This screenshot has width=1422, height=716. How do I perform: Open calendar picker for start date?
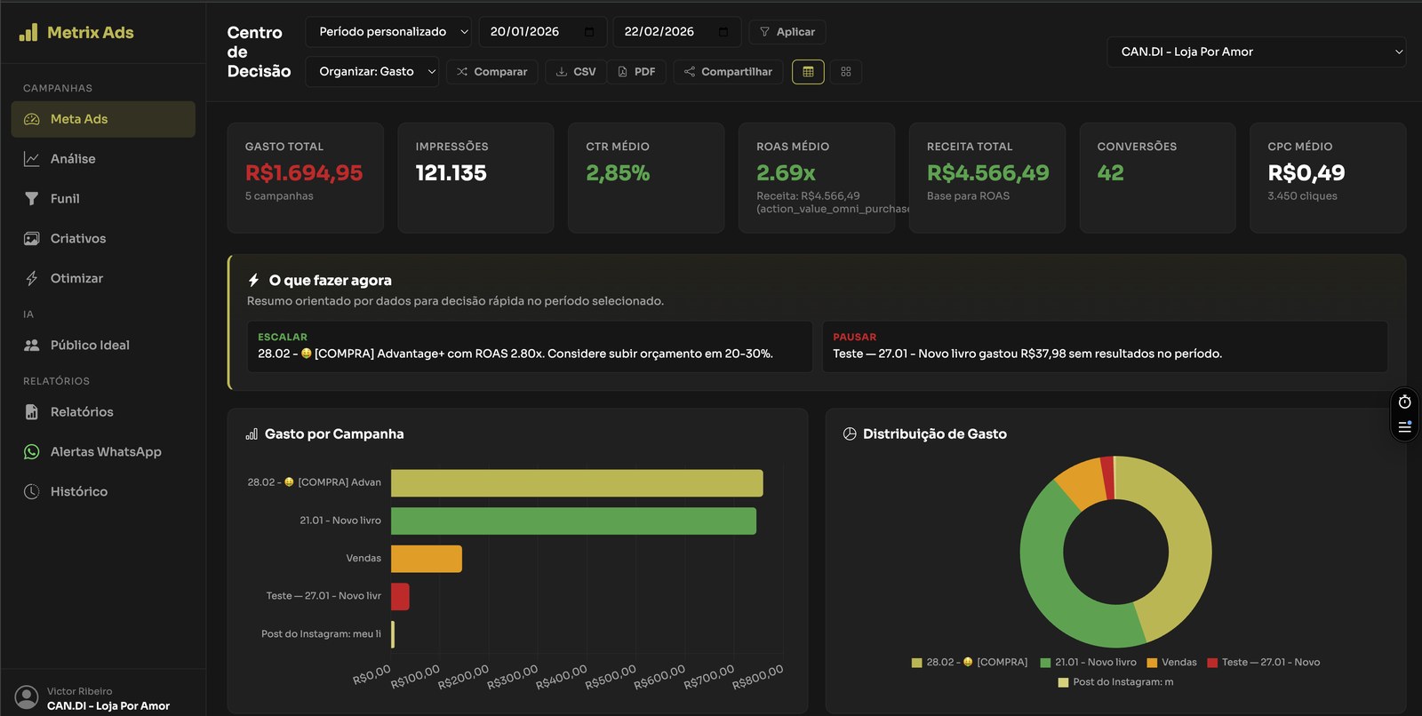(589, 32)
